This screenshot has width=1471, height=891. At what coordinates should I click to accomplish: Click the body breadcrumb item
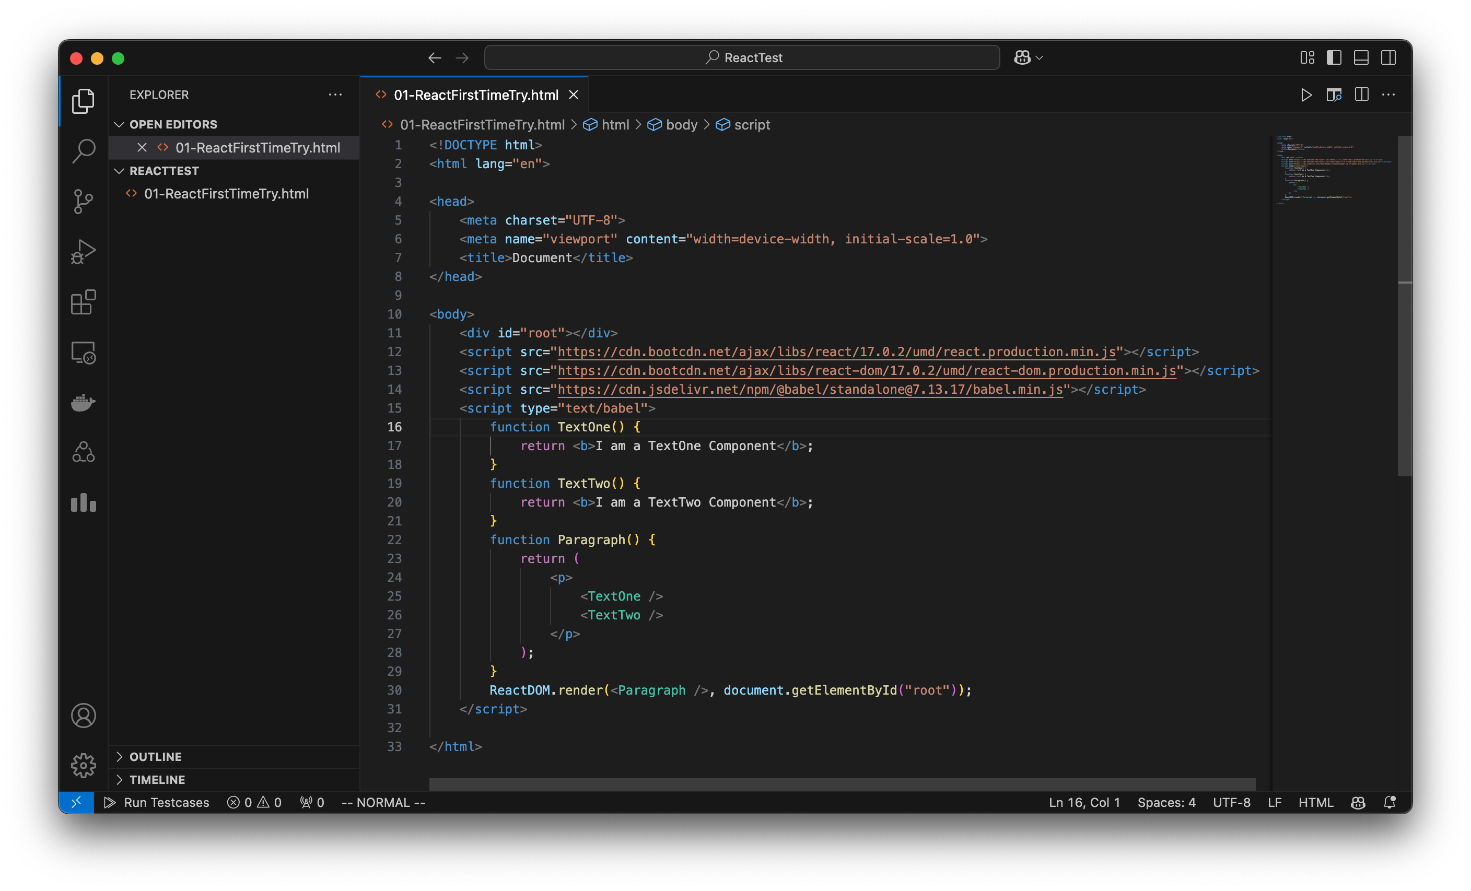tap(682, 124)
